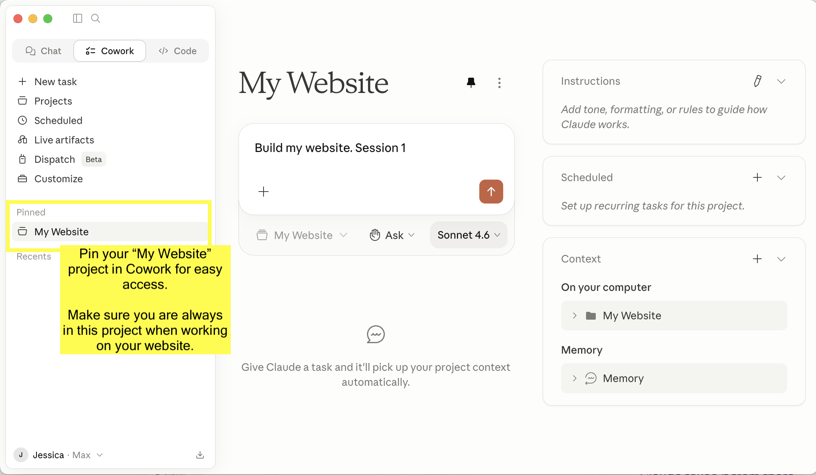Click the chat bubble icon above empty-state text
This screenshot has height=475, width=816.
(376, 334)
